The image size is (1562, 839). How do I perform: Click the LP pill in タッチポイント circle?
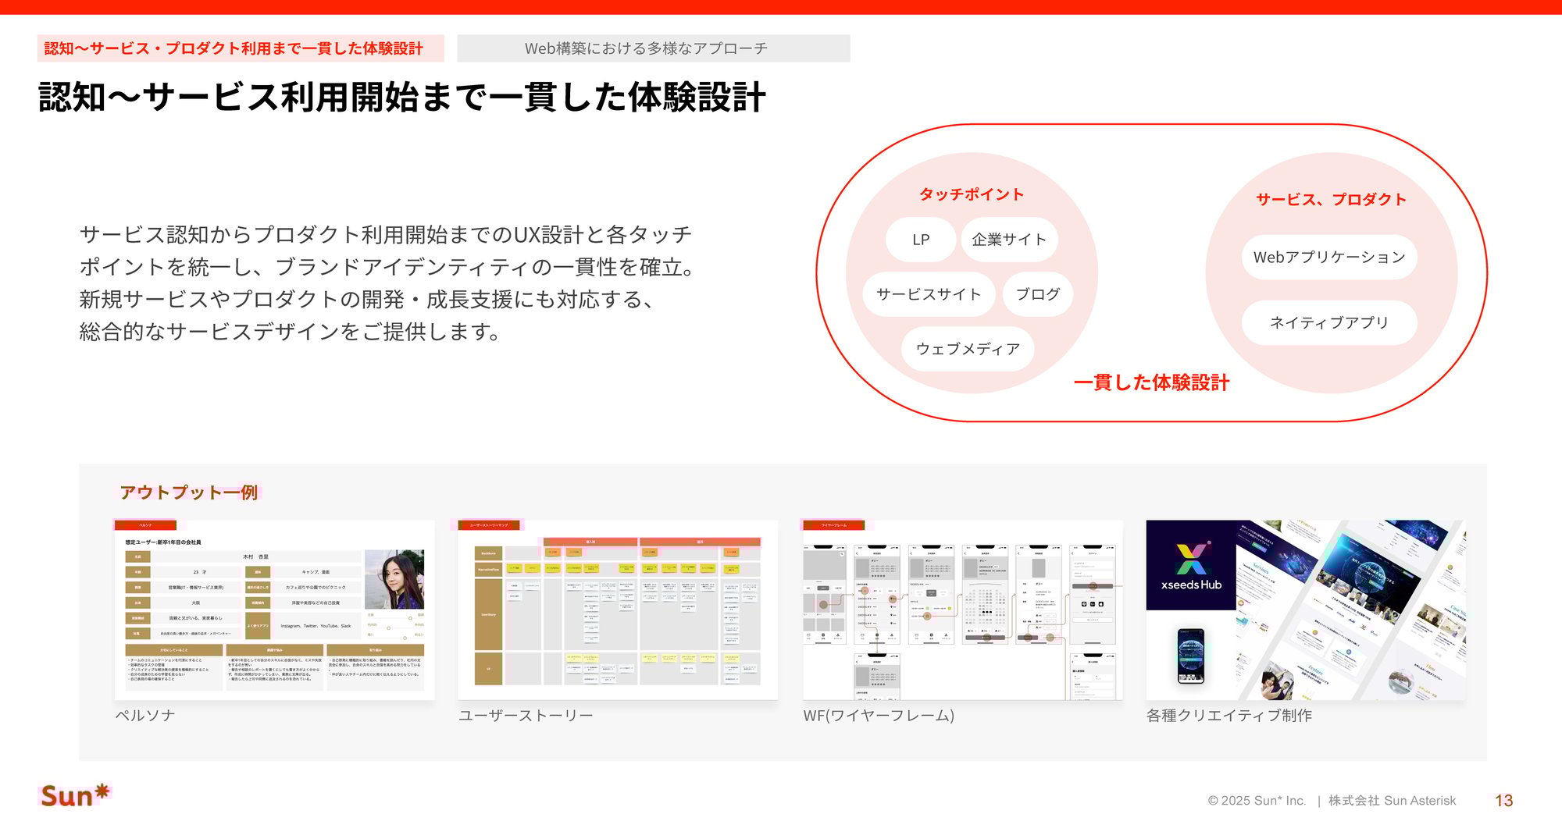point(920,240)
